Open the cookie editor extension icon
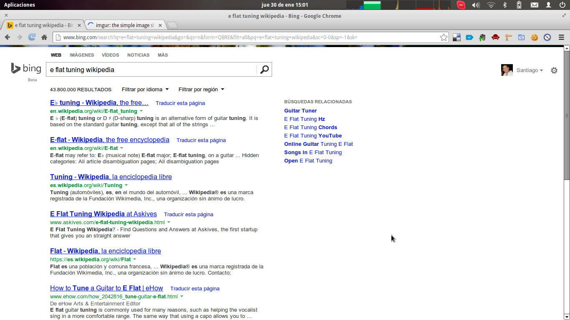The height and width of the screenshot is (320, 570). (534, 37)
